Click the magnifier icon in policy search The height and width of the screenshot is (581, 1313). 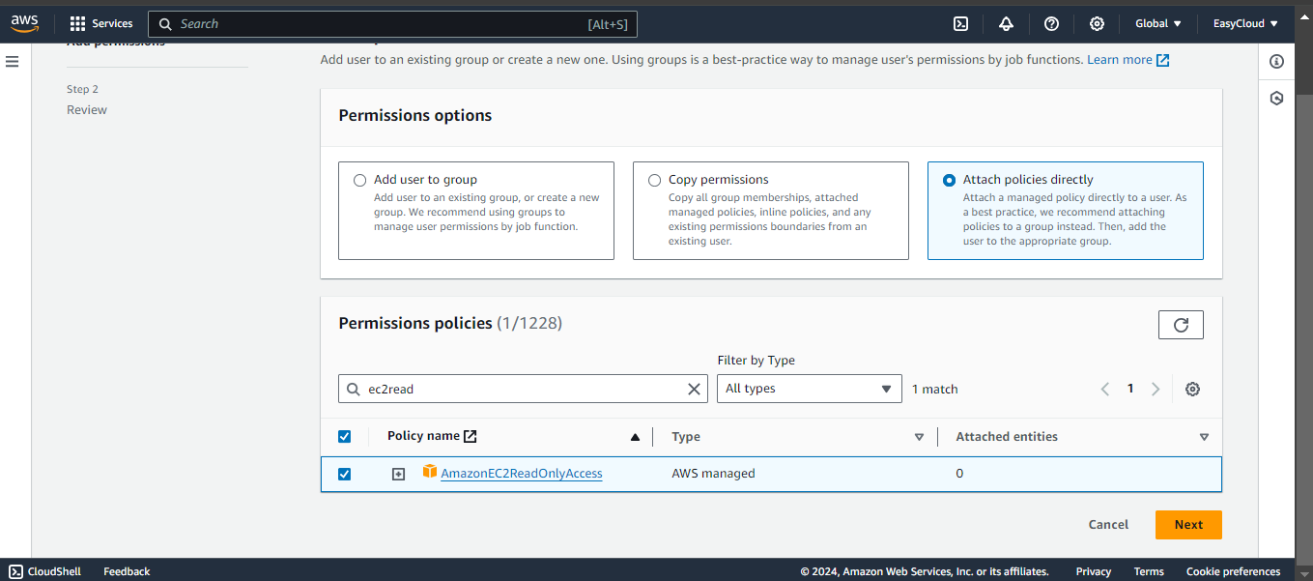[x=354, y=389]
